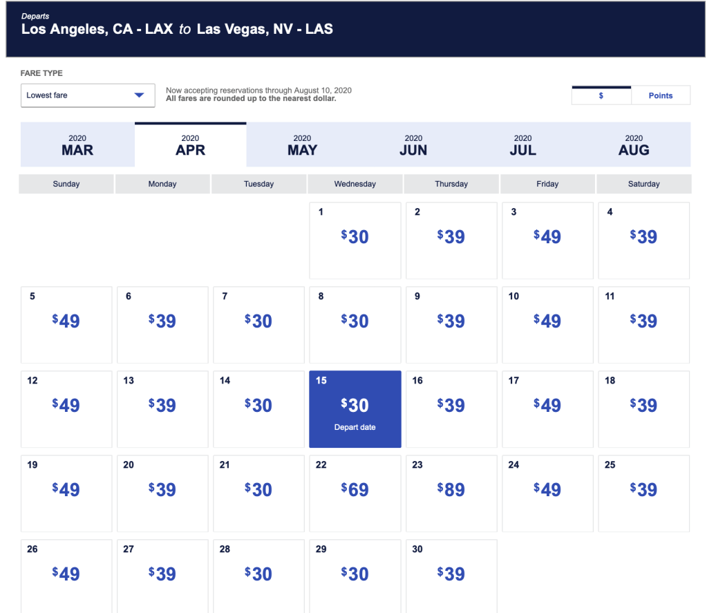Viewport: 707px width, 613px height.
Task: Choose the $69 fare on April 22
Action: click(355, 493)
